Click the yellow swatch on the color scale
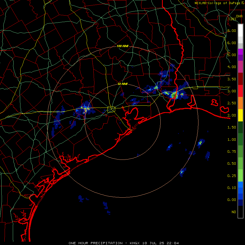 click(x=240, y=115)
